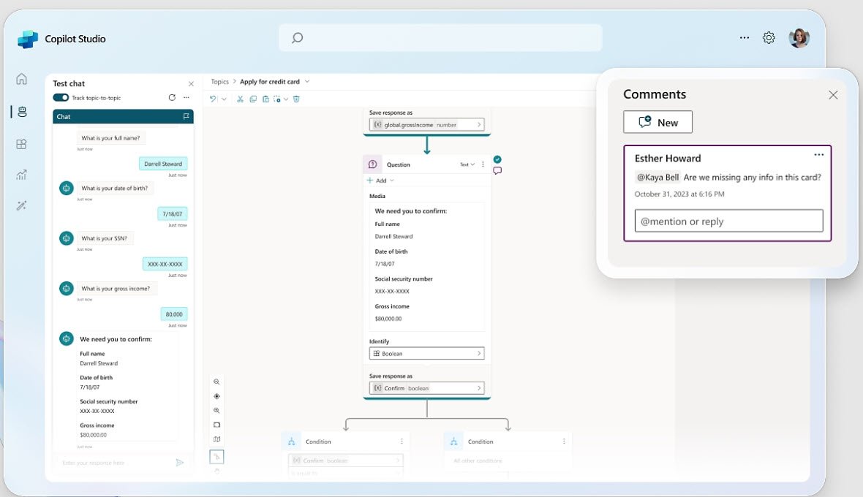Open the Confirm boolean variable selector
This screenshot has width=863, height=497.
[x=426, y=388]
